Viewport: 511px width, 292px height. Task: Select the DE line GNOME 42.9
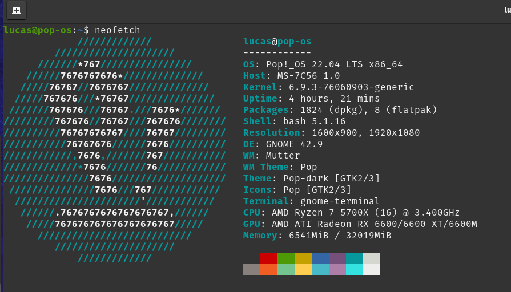pos(283,144)
